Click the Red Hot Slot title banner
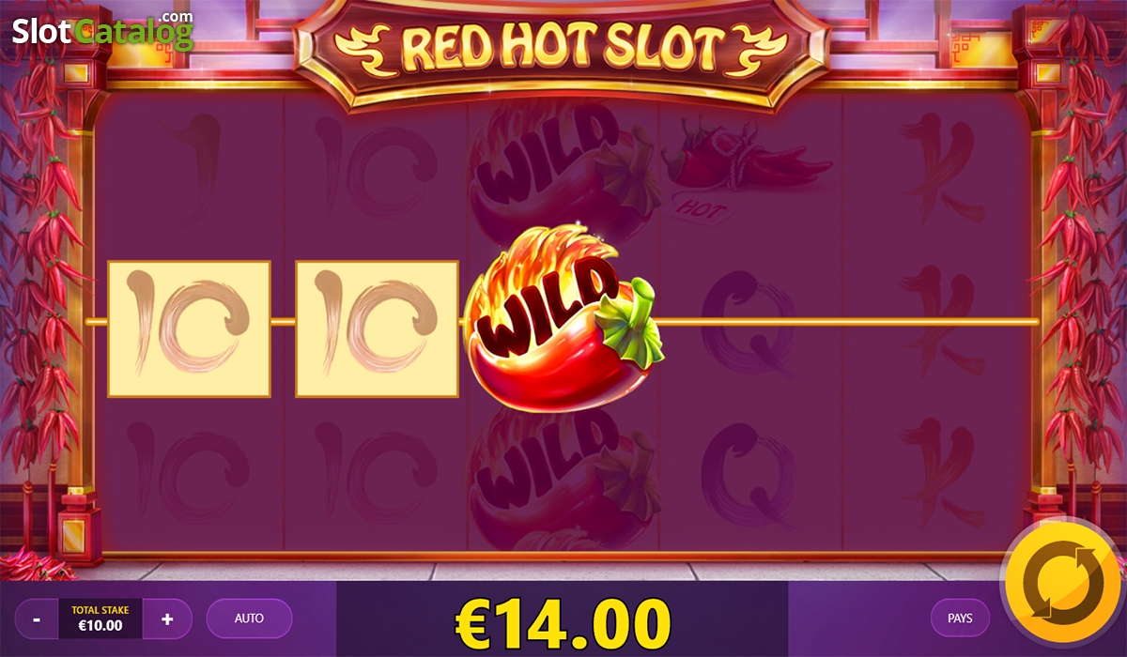 (x=563, y=47)
